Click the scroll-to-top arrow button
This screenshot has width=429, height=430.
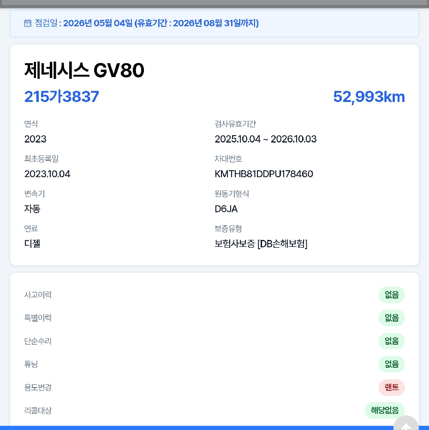click(x=406, y=423)
